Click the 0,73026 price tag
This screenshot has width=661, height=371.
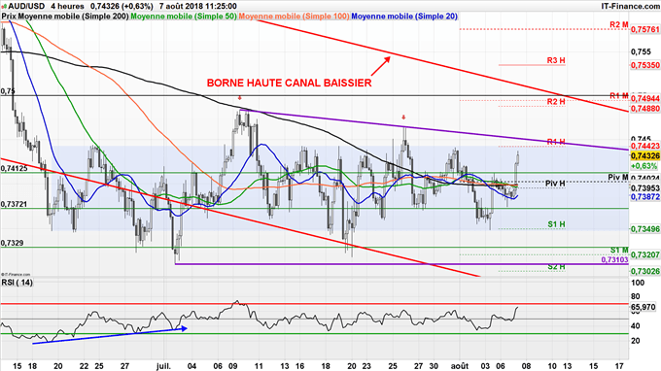[644, 271]
